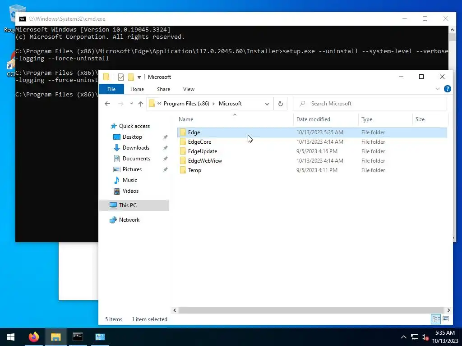Sort by Date modified column
Viewport: 462px width, 346px height.
point(326,119)
